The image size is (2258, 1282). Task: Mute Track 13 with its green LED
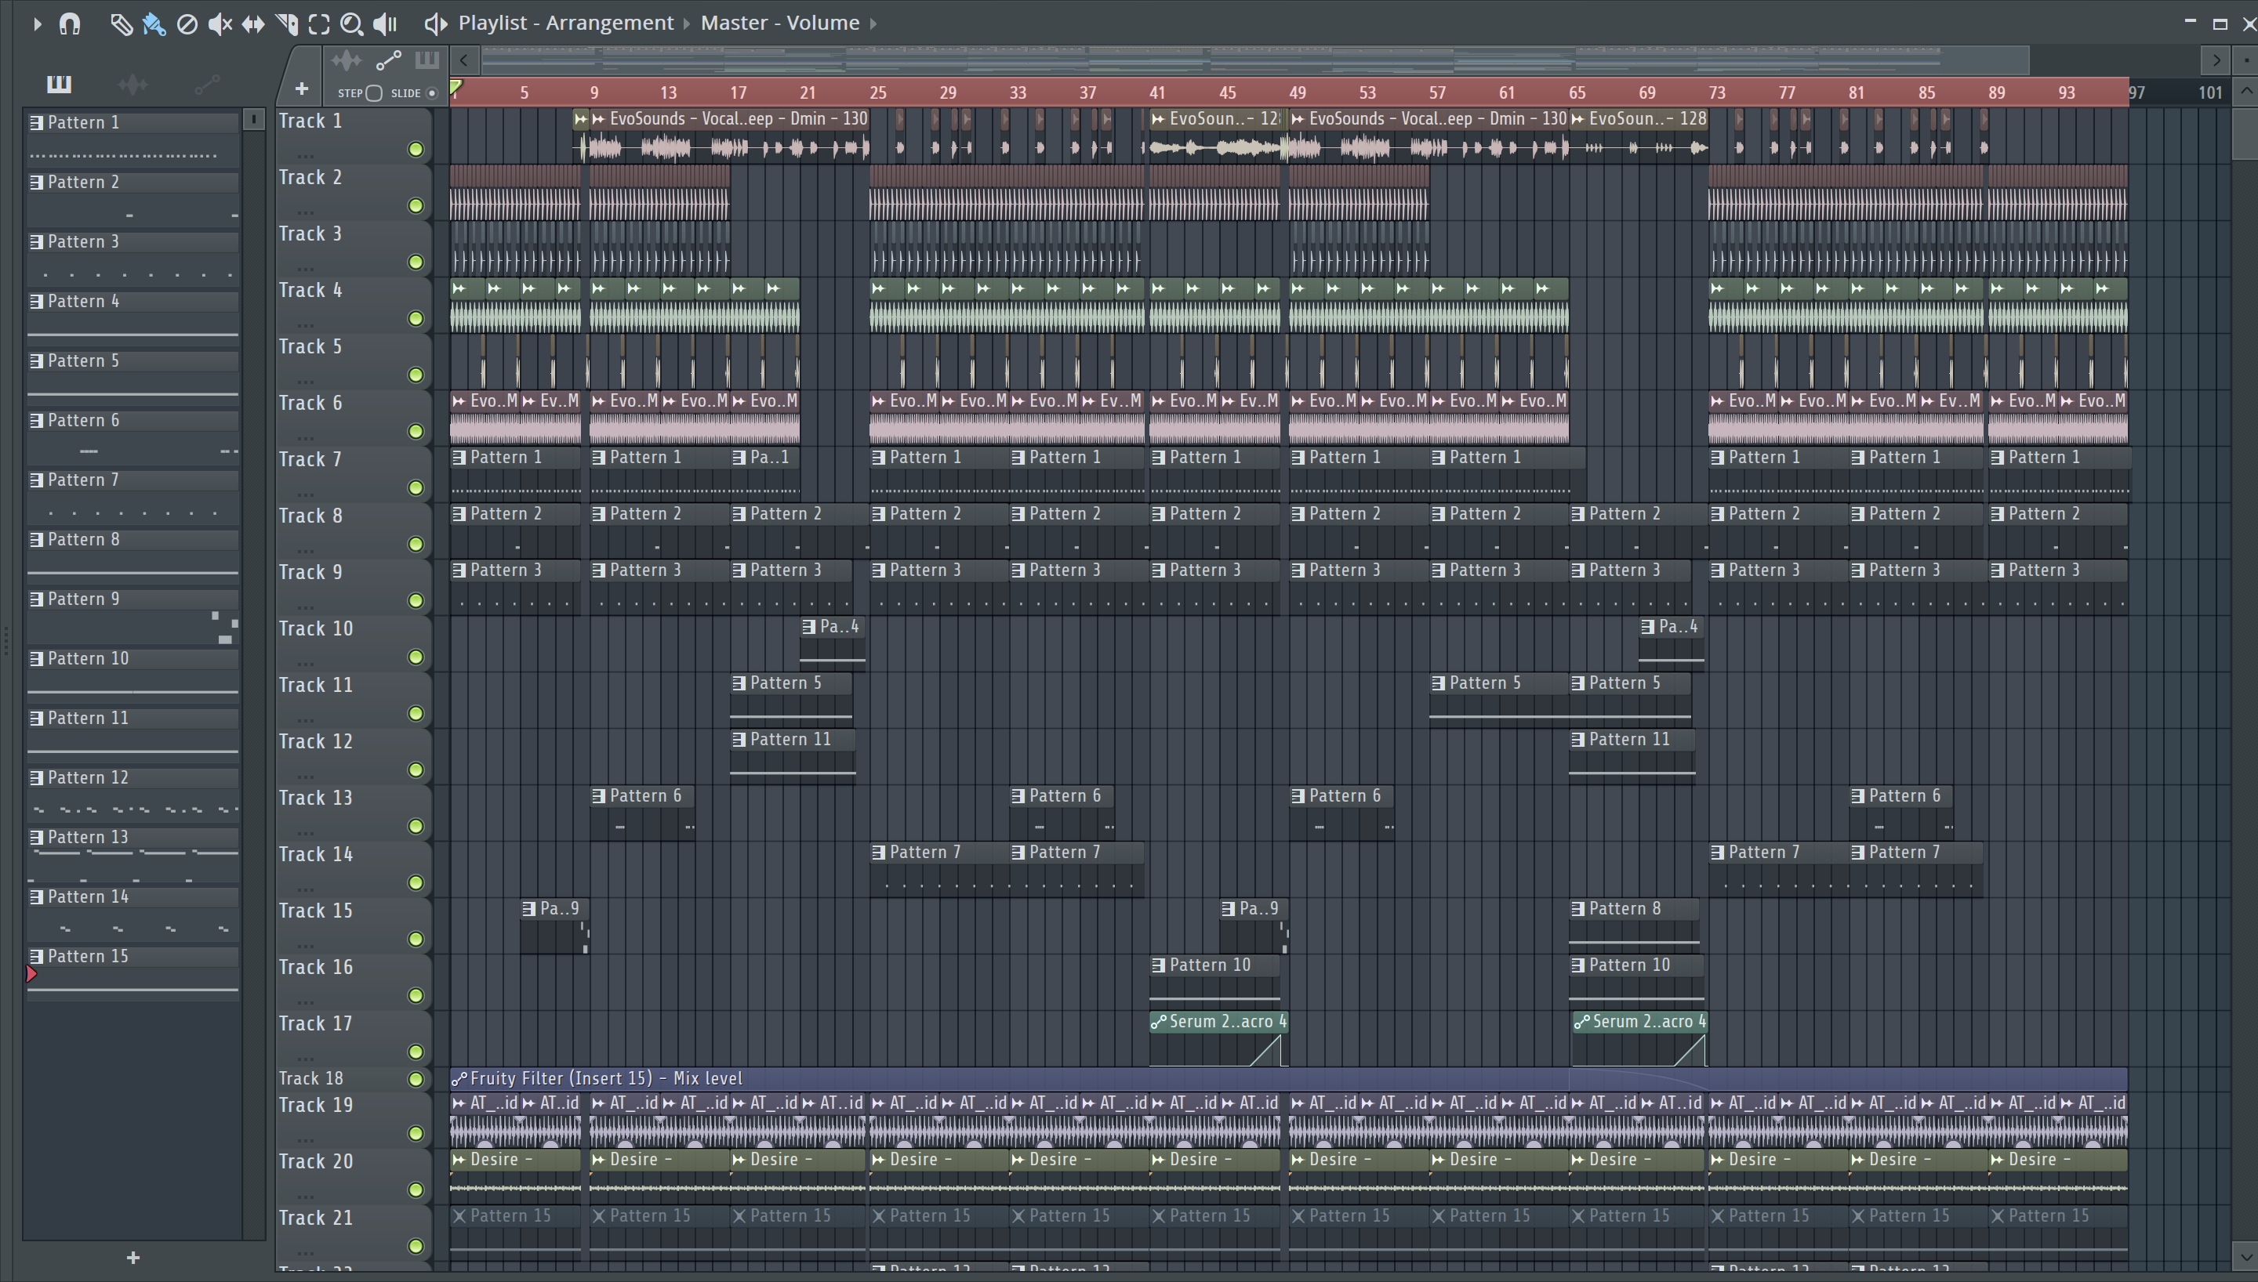click(x=416, y=827)
